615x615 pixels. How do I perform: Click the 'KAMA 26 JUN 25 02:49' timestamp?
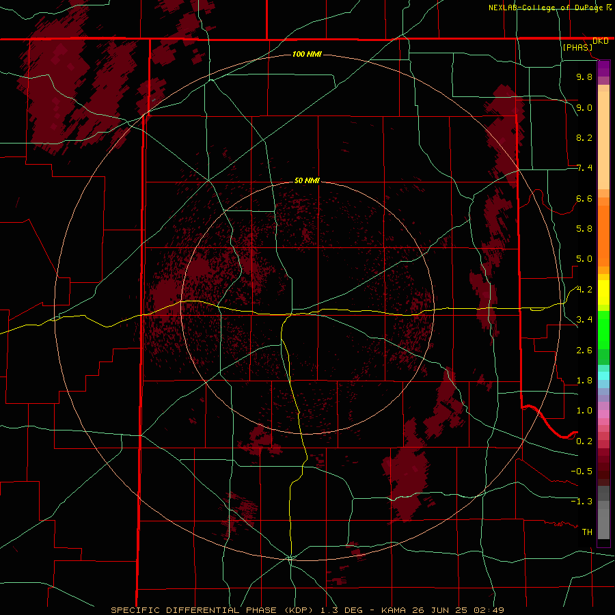[442, 610]
